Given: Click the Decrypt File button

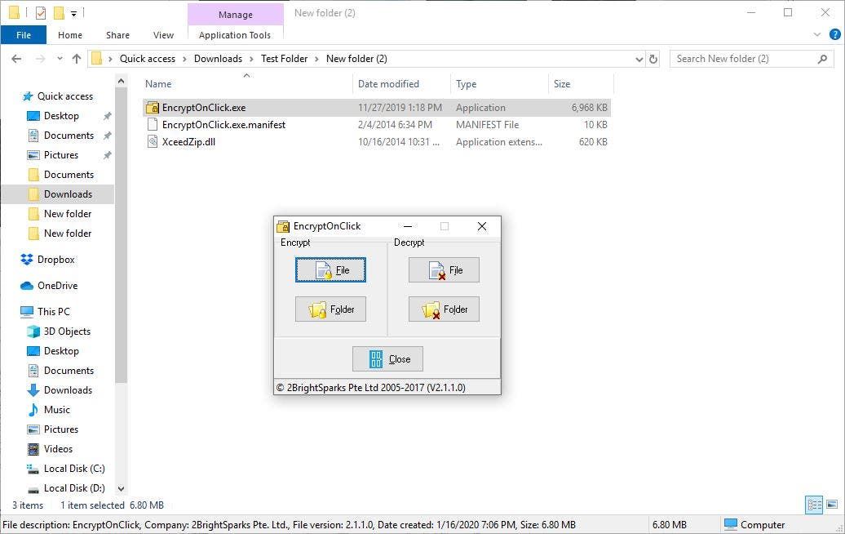Looking at the screenshot, I should coord(444,269).
